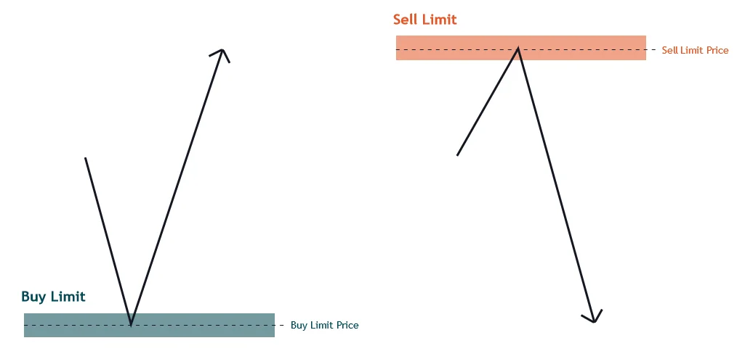The width and height of the screenshot is (745, 359).
Task: Click the long falling line of Sell Limit diagram
Action: [556, 185]
